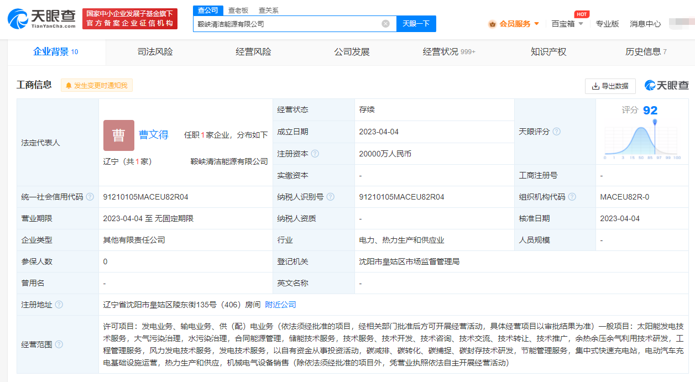
Task: Click help icon beside 经营范围
Action: [59, 344]
